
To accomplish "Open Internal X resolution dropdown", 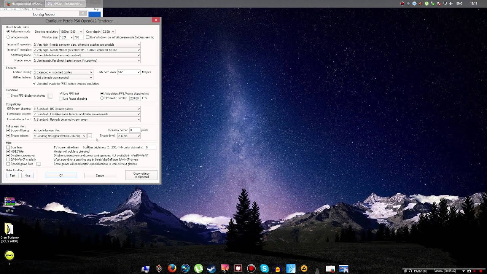I will (87, 45).
